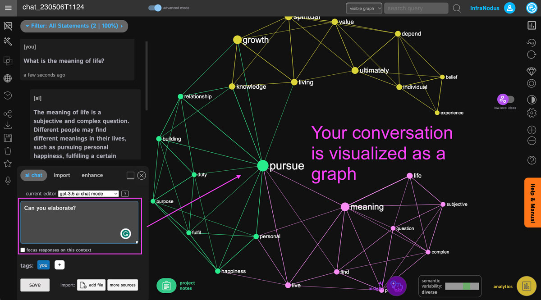
Task: Switch to the enhance tab
Action: 92,175
